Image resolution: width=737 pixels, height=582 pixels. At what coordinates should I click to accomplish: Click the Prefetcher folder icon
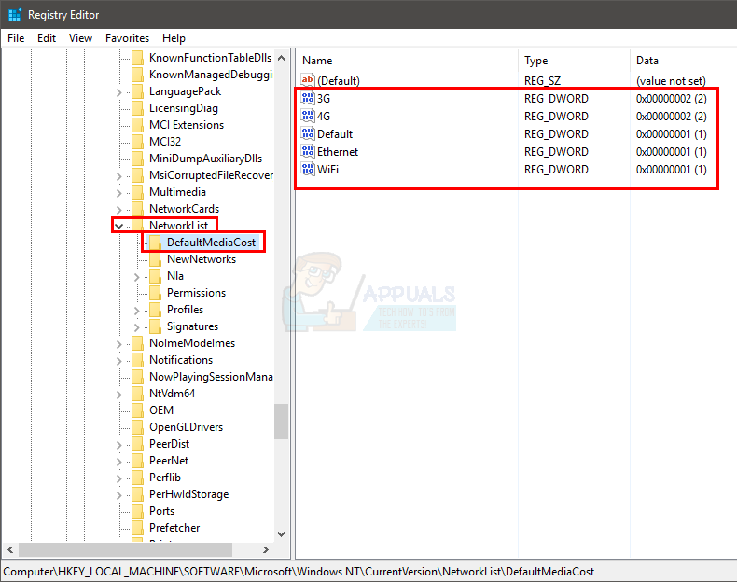[x=138, y=528]
